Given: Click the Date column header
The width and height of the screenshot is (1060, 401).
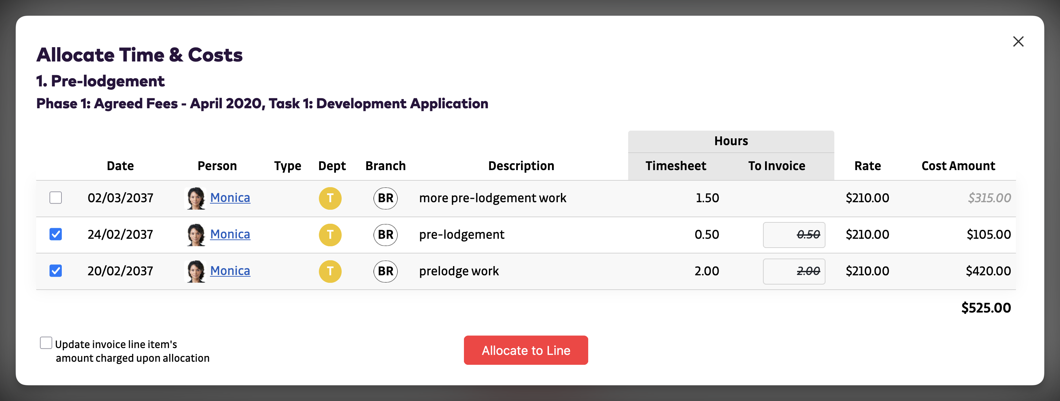Looking at the screenshot, I should coord(120,166).
